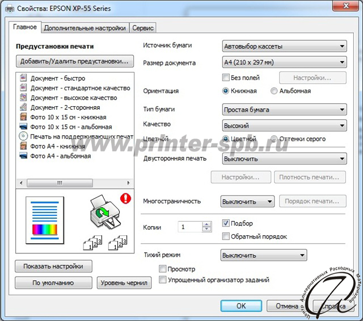Click the printer illustration with green arrow
Viewport: 363px width, 321px height.
point(105,212)
